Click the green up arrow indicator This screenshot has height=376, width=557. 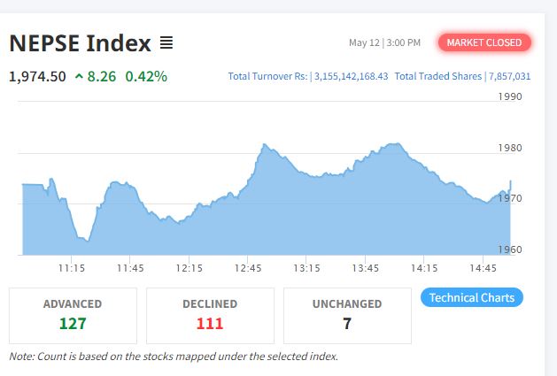point(80,77)
